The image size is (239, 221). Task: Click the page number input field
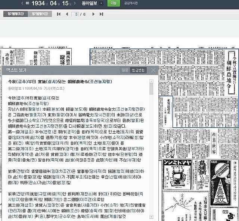(75, 14)
